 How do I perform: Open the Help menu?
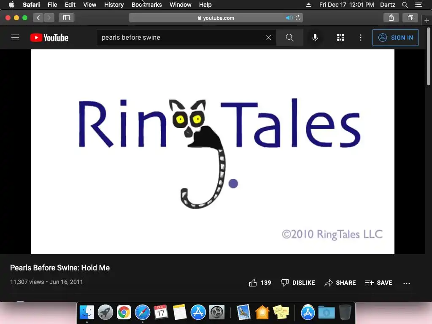click(205, 5)
